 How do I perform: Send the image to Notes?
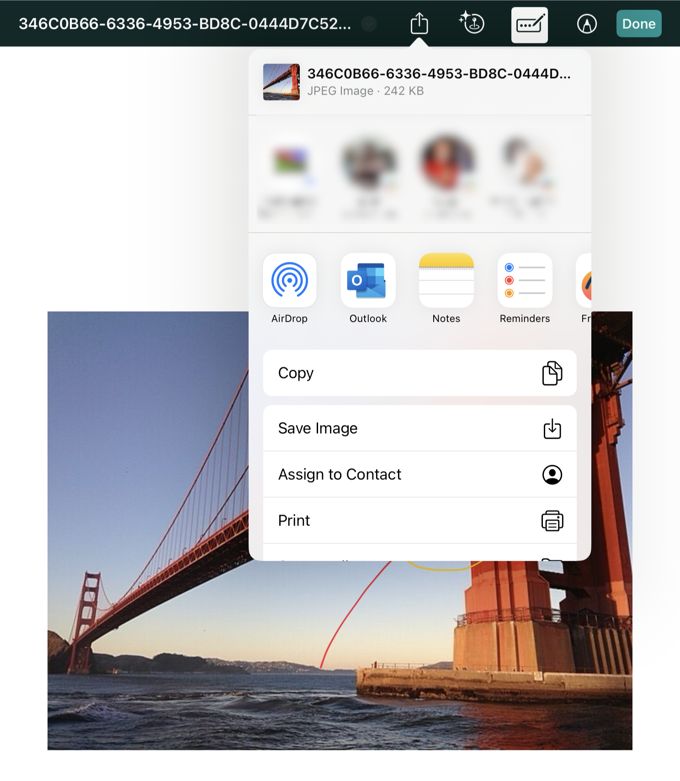click(x=446, y=281)
